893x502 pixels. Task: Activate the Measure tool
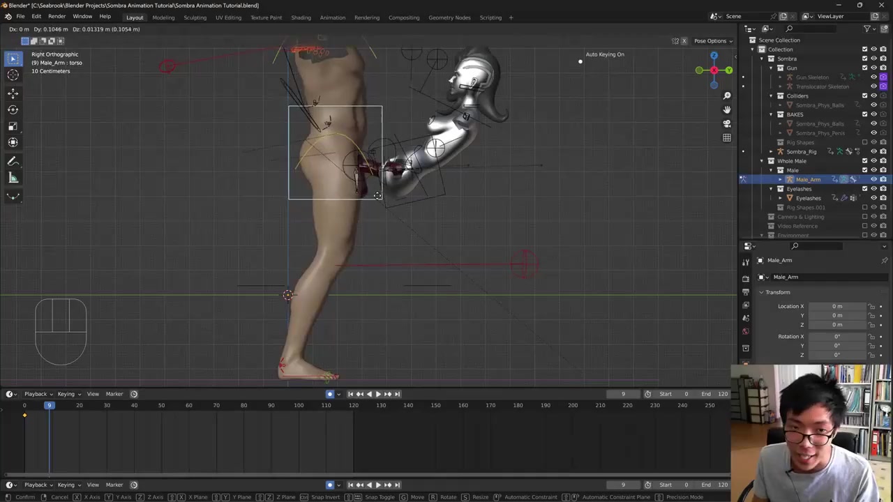13,178
